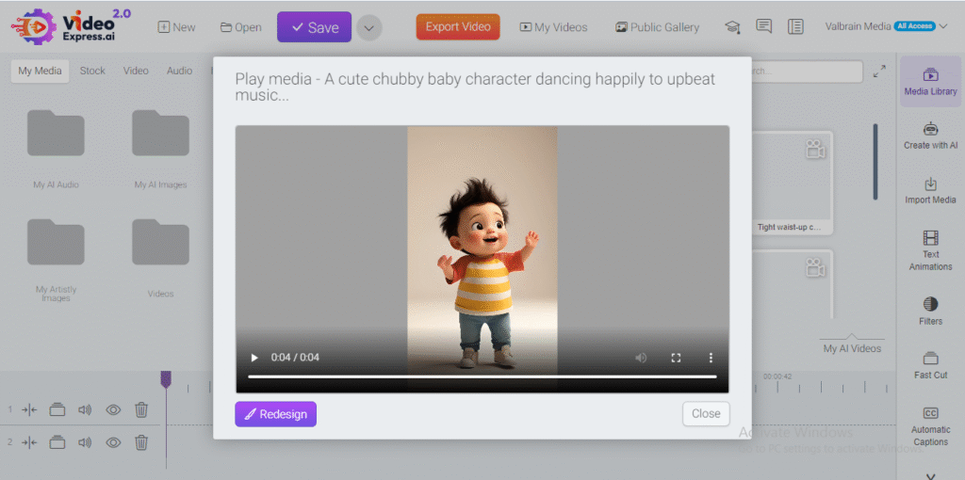Select the Fast Cut tool

(930, 364)
